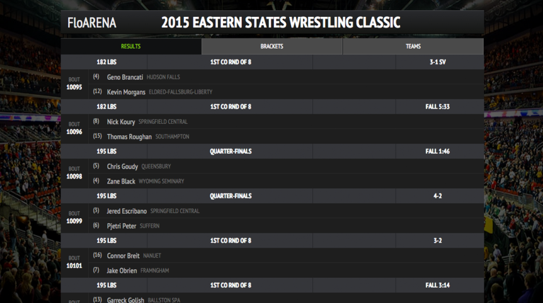The image size is (543, 303).
Task: Select Chris Goudy from Queensbury
Action: (122, 166)
